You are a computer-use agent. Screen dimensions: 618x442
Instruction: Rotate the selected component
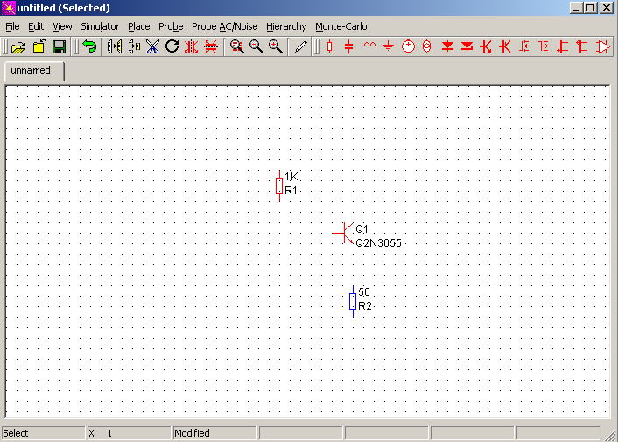click(x=172, y=46)
